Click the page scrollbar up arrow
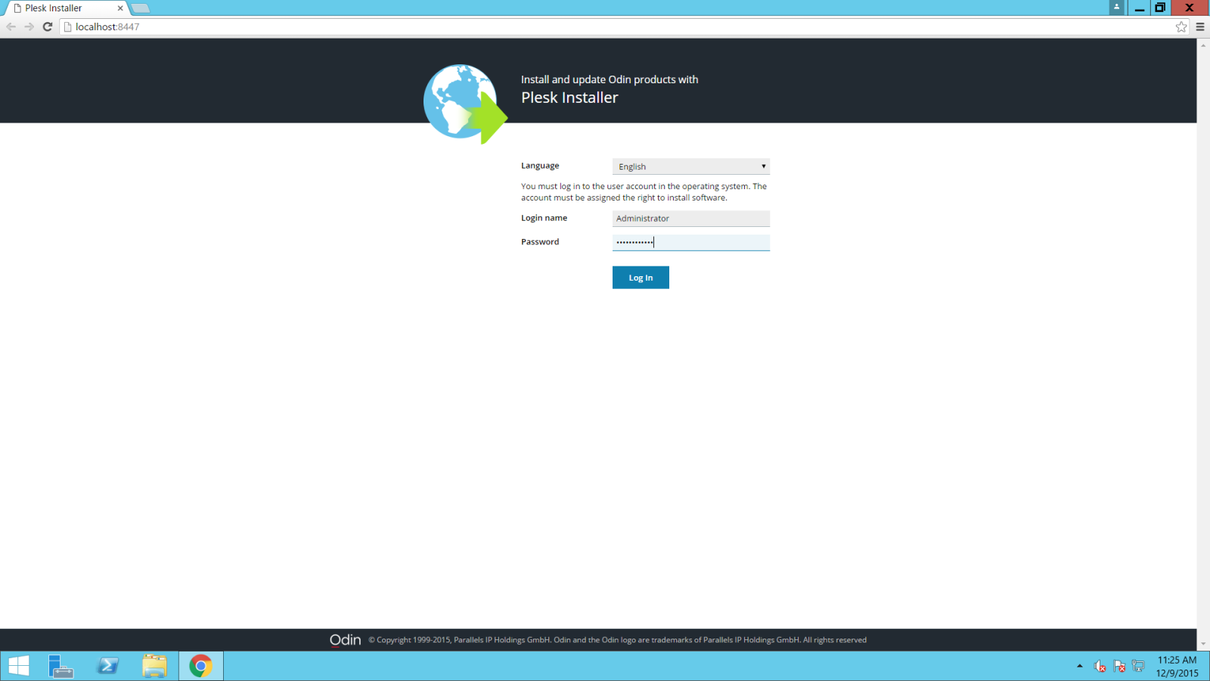Viewport: 1210px width, 681px height. coord(1203,45)
